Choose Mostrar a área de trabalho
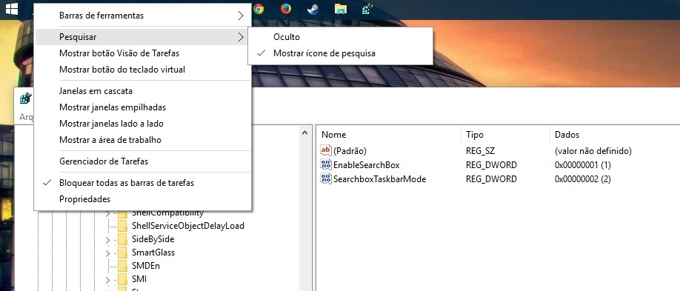Screen dimensions: 680x291 142,140
